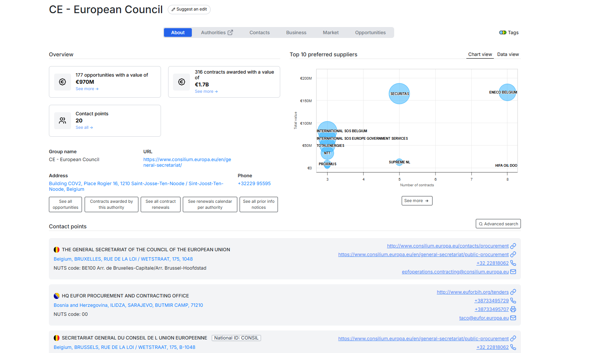The width and height of the screenshot is (595, 353).
Task: Open the consilium.europa.eu general-secretariat URL
Action: [187, 162]
